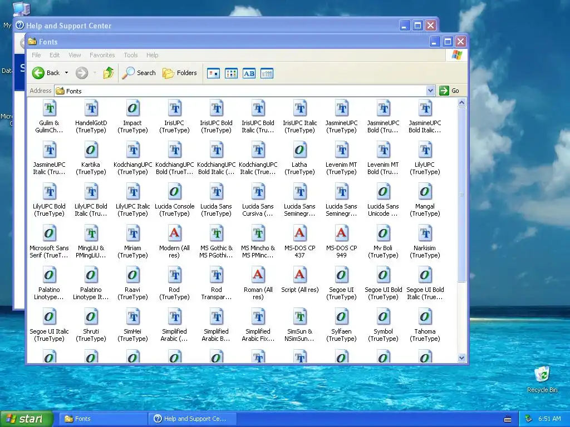The image size is (570, 427).
Task: Select the Symbol (TrueType) font
Action: pos(383,325)
